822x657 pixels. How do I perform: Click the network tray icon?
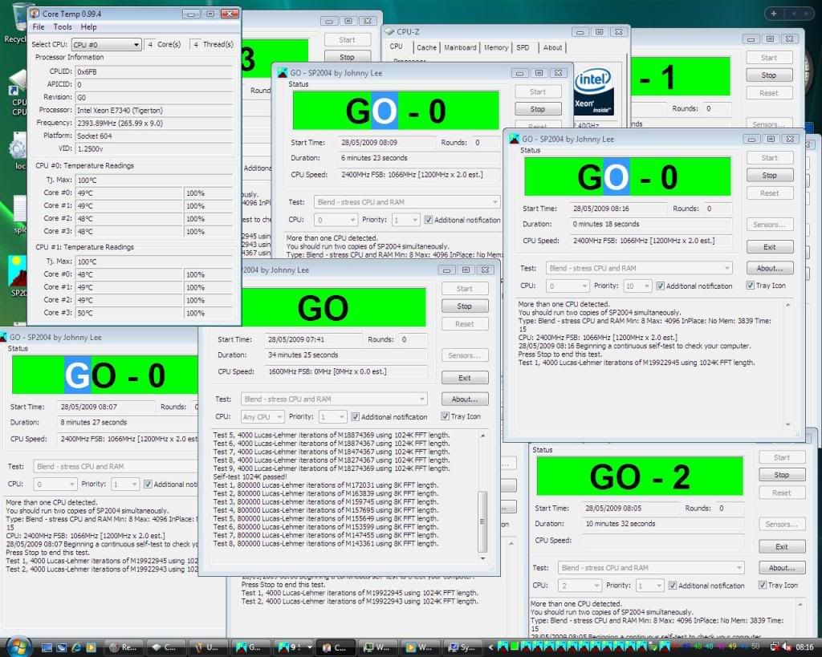click(x=775, y=647)
